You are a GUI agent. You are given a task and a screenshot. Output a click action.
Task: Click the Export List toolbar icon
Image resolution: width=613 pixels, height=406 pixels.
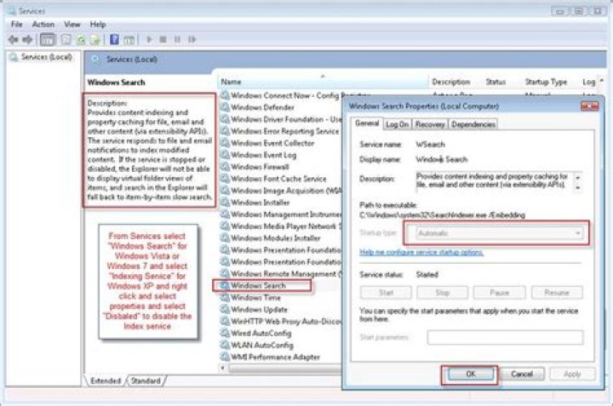click(x=94, y=39)
